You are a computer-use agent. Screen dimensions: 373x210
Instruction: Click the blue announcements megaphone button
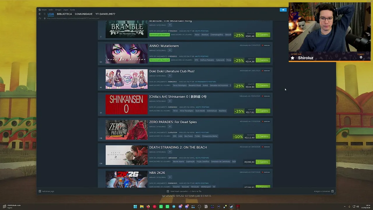[x=283, y=10]
